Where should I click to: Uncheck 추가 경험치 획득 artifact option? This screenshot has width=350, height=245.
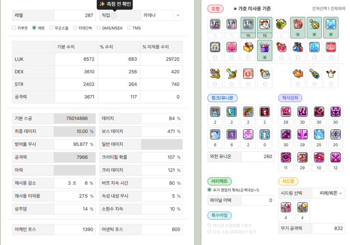[x=209, y=190]
